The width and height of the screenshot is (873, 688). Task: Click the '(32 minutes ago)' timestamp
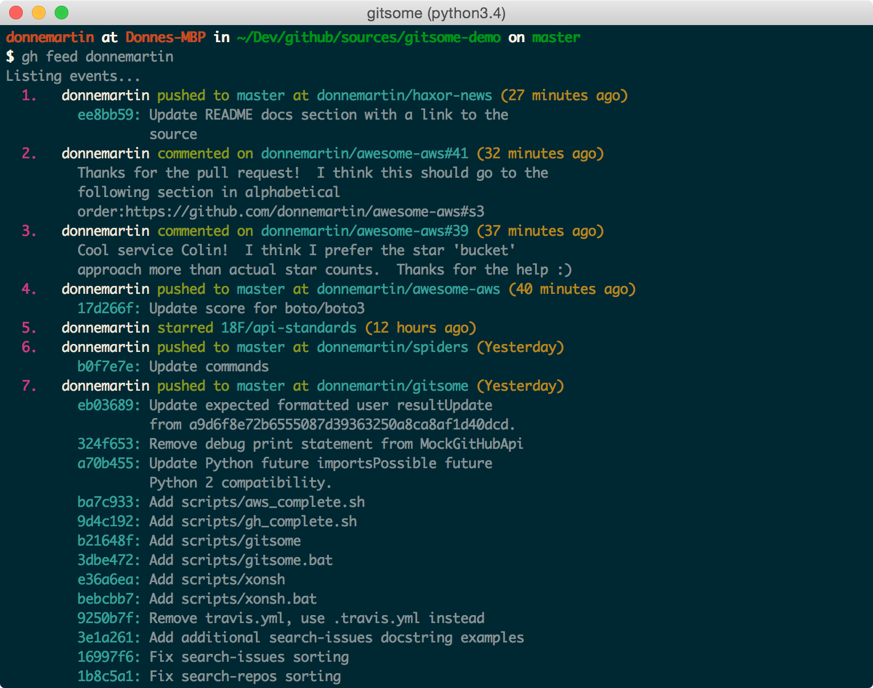click(x=540, y=154)
